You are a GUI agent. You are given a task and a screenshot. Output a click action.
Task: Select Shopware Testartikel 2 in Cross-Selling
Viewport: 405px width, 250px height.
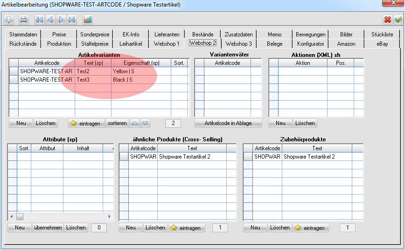click(192, 157)
